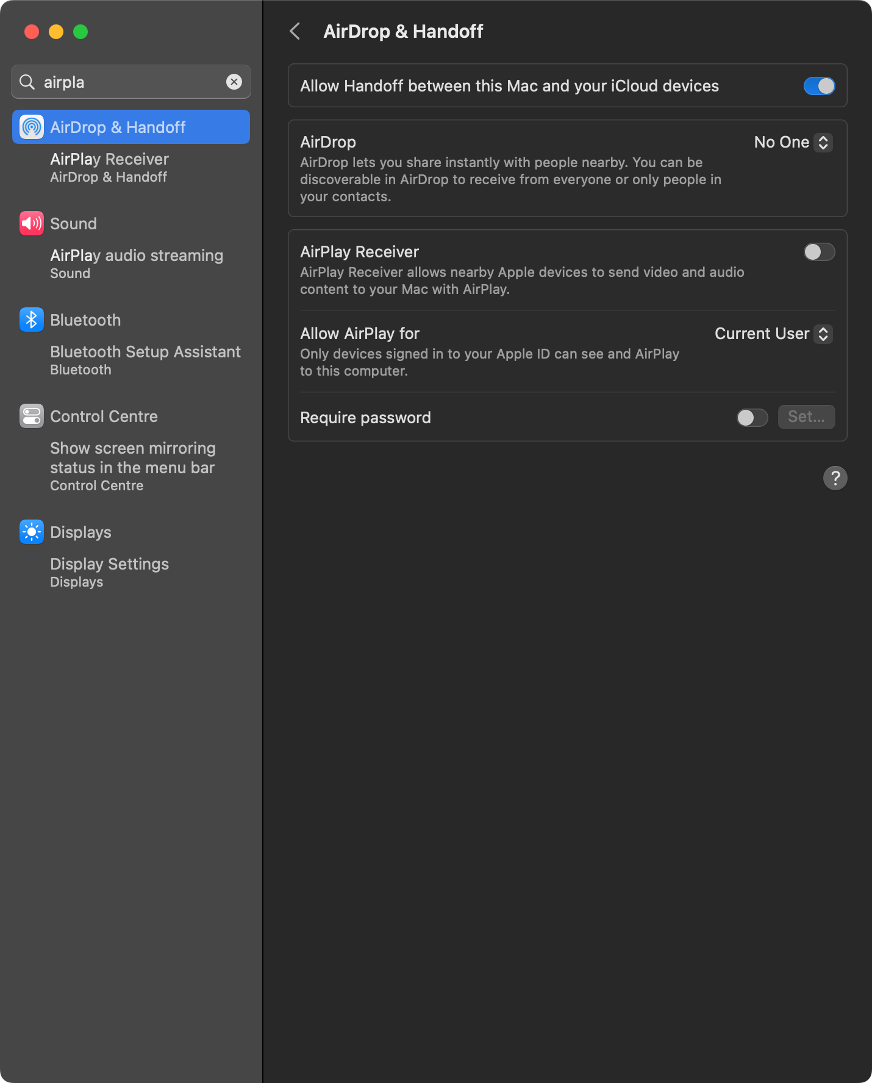
Task: Click the magnifying glass search icon
Action: 27,82
